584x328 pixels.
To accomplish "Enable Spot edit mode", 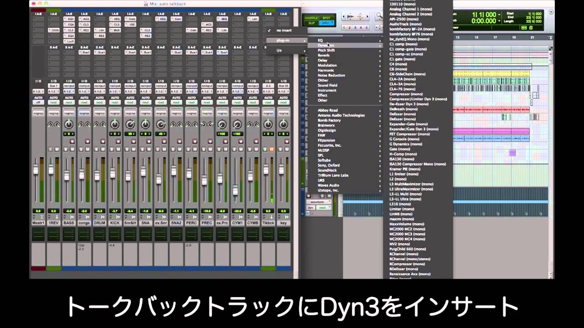I will (x=326, y=18).
